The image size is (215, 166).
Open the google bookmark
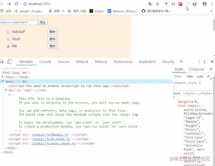(x=29, y=11)
